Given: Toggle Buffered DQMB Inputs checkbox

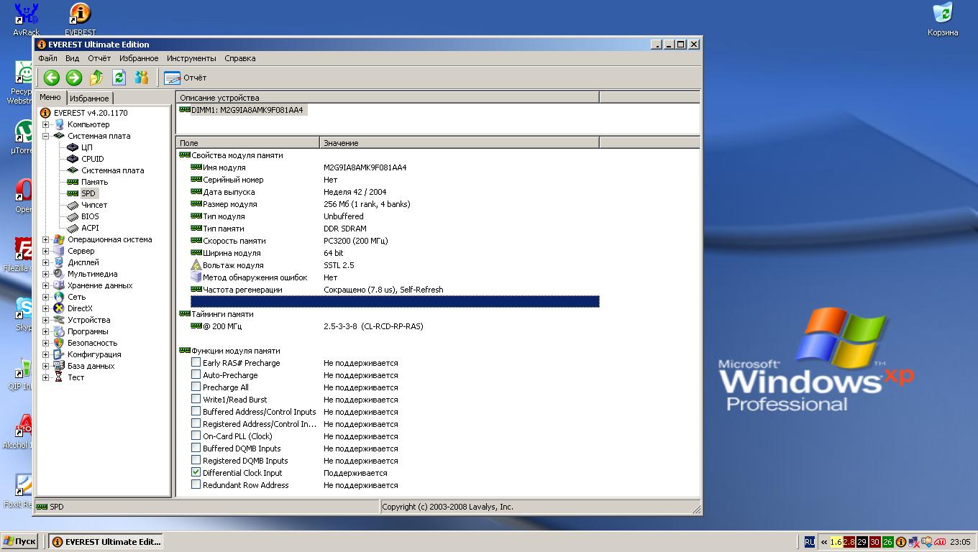Looking at the screenshot, I should [196, 448].
